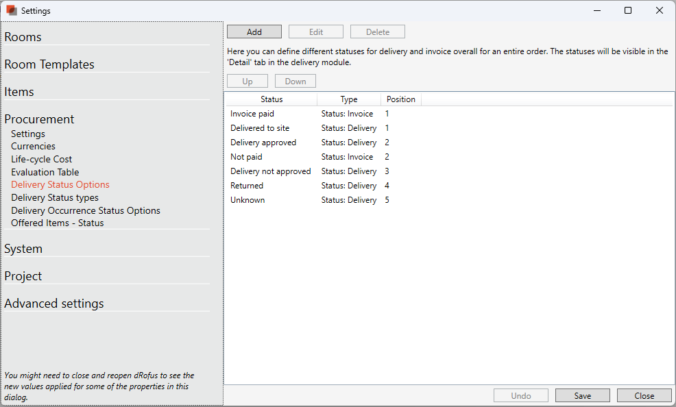Click the Close button at bottom

[644, 395]
